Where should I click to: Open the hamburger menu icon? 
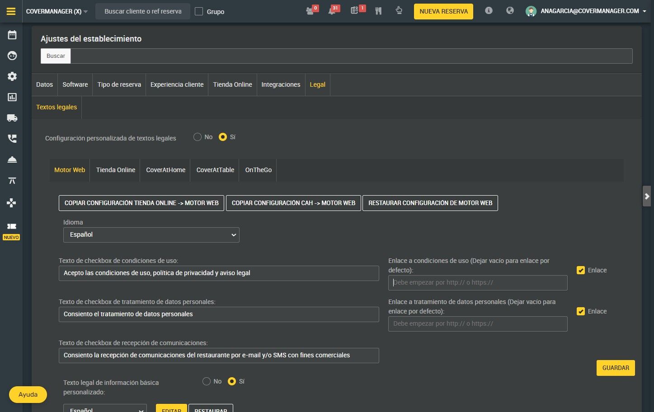11,11
